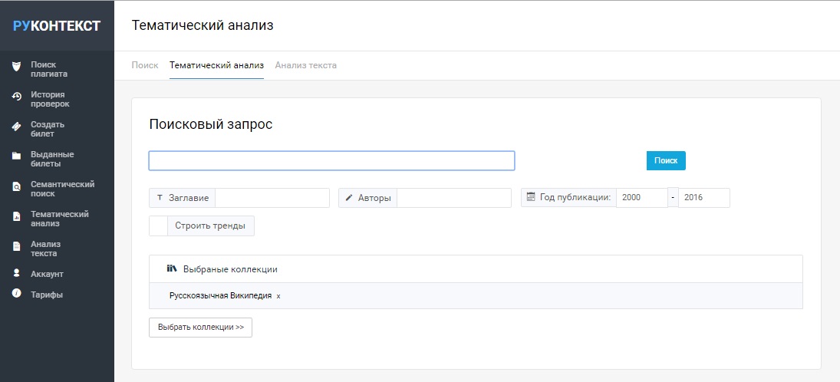Toggle the Строить тренды checkbox
The width and height of the screenshot is (840, 382).
[x=159, y=226]
